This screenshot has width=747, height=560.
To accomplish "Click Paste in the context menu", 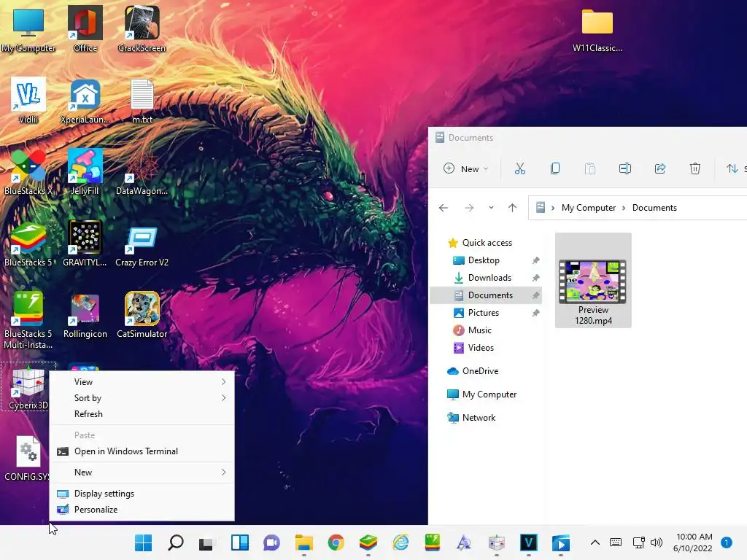I will (142, 435).
